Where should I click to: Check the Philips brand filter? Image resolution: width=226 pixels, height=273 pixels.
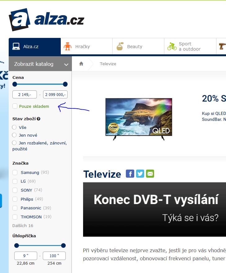15,199
